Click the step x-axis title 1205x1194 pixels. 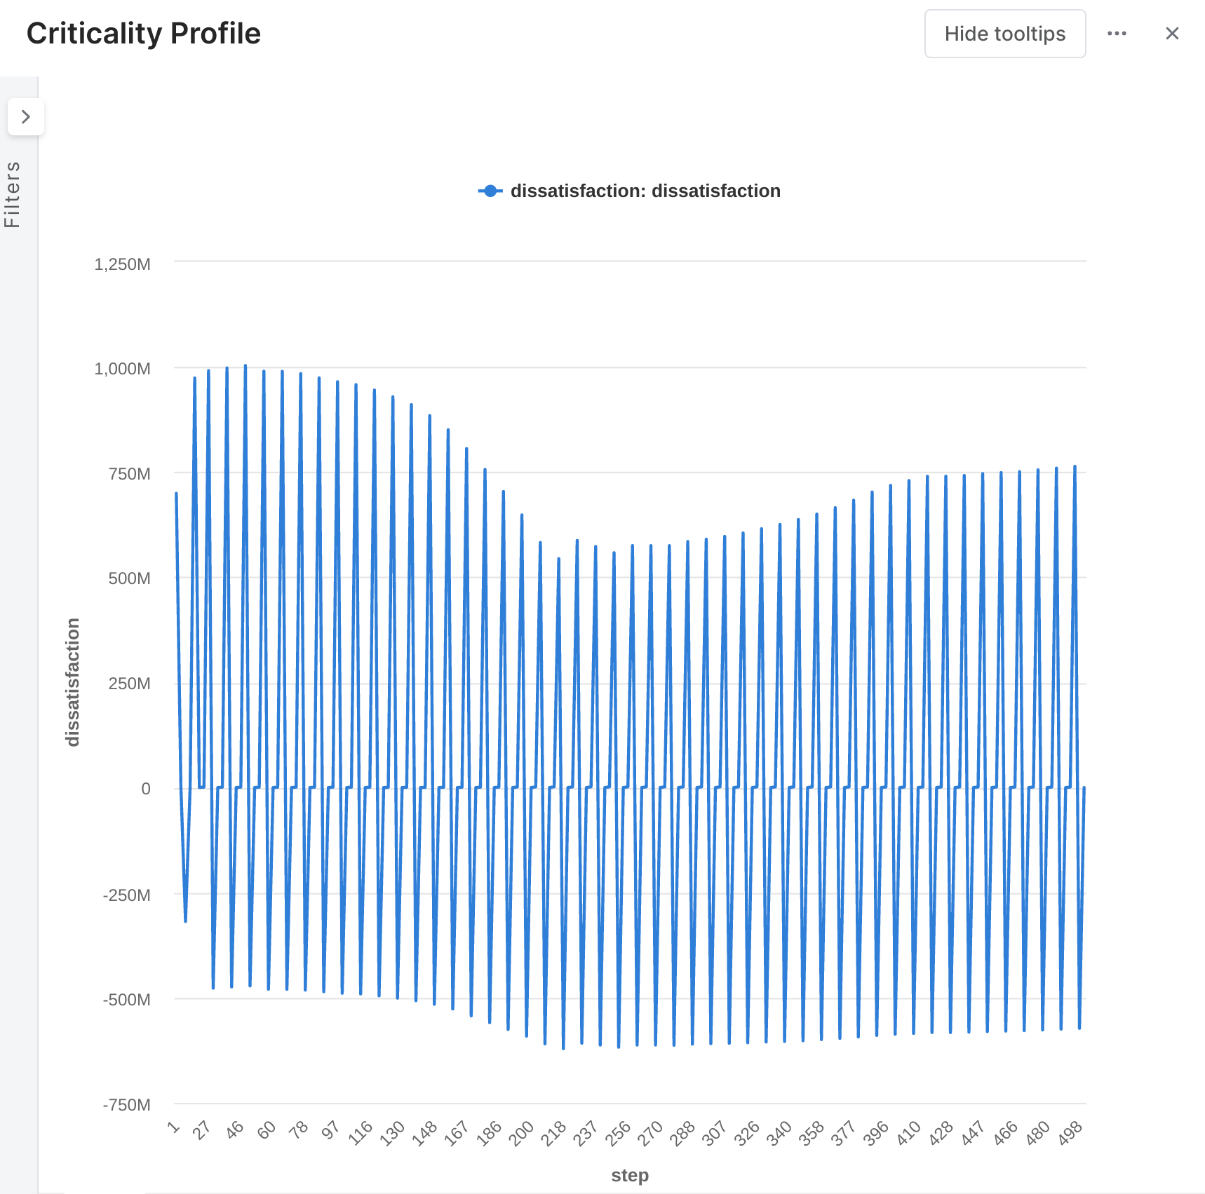[629, 1175]
